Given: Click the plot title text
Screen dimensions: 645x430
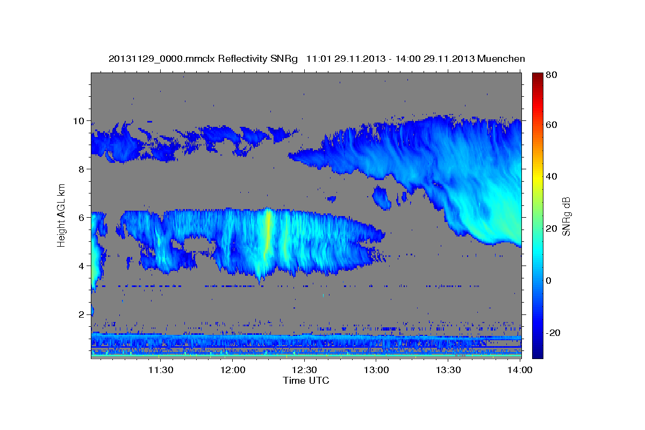Looking at the screenshot, I should pos(317,59).
